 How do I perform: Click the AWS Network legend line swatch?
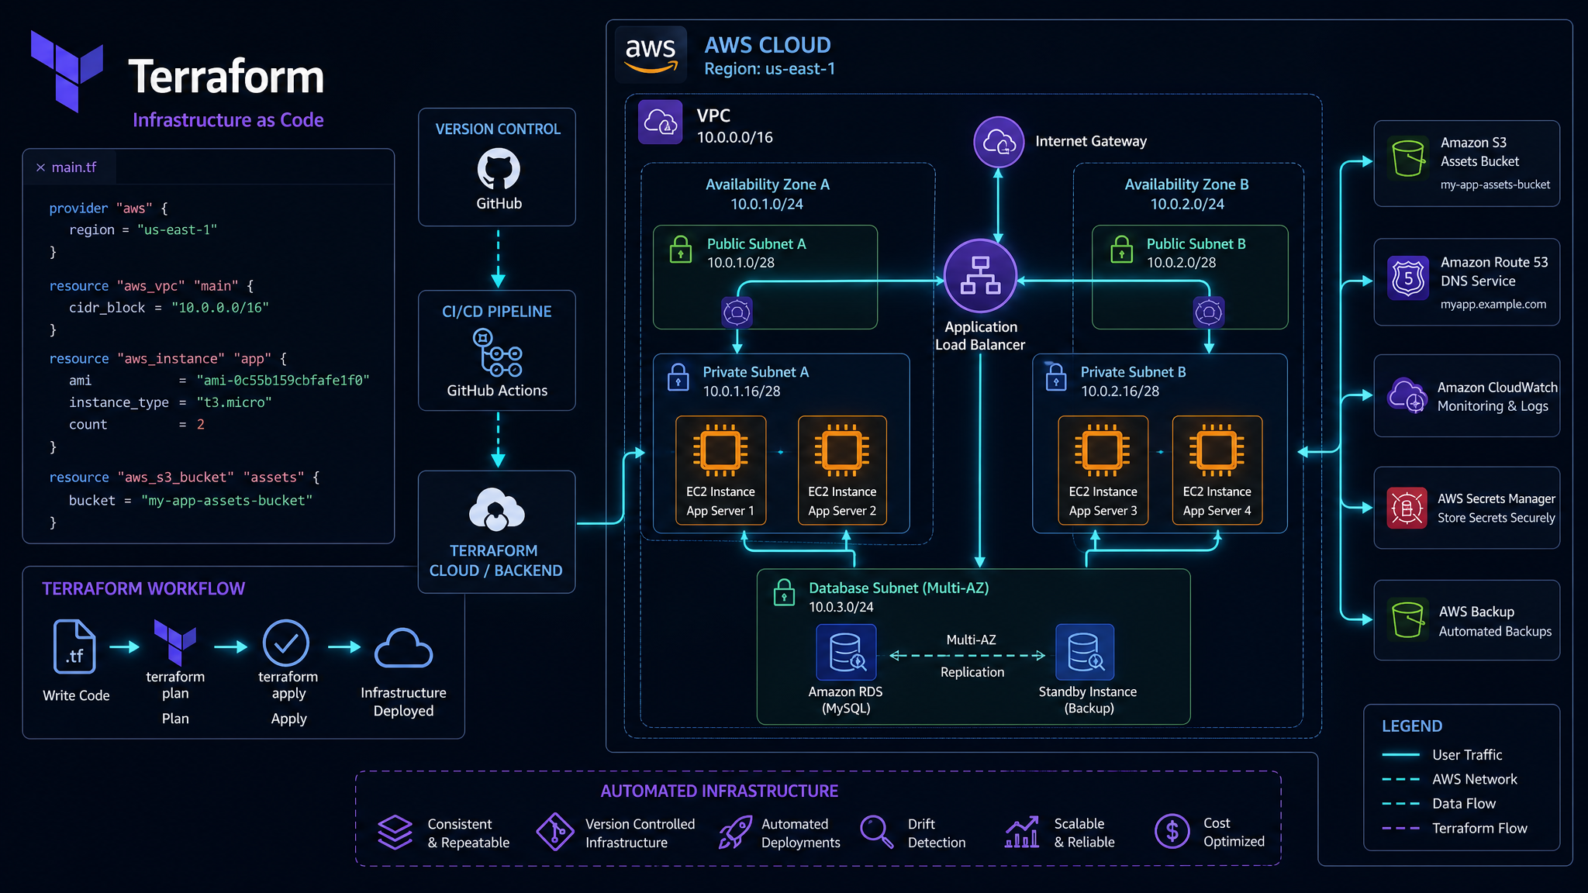tap(1400, 780)
